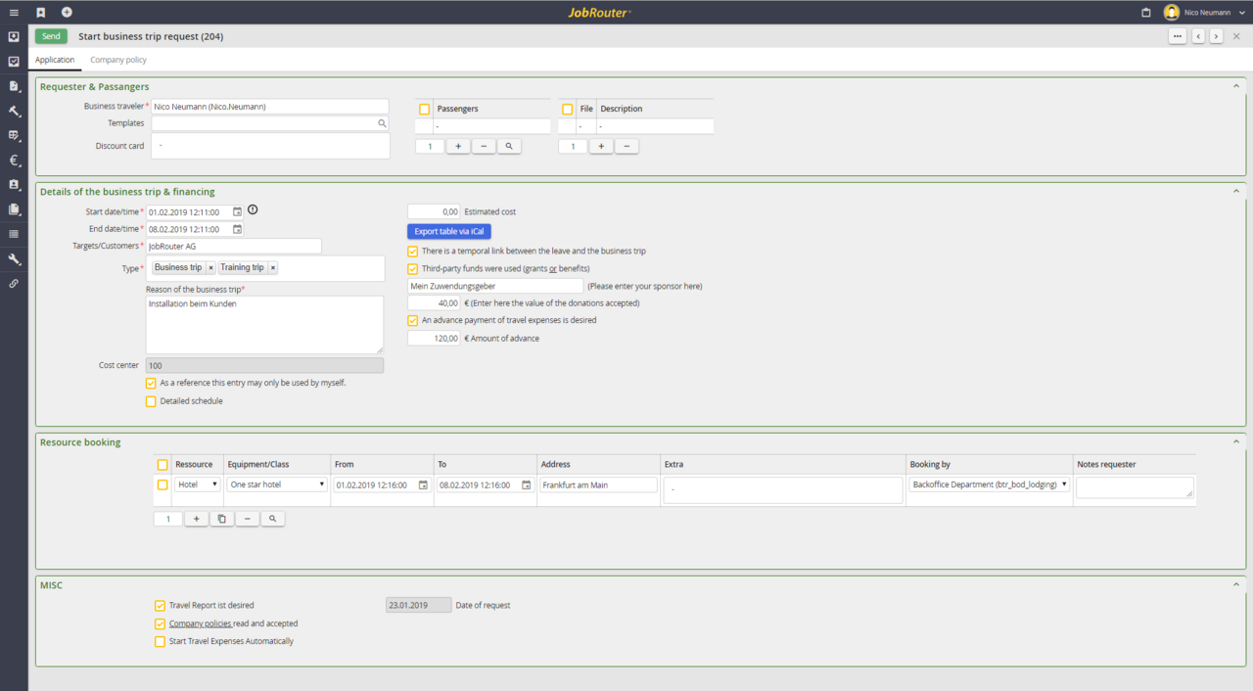The image size is (1253, 691).
Task: Open the hammer icon in the sidebar
Action: pos(14,111)
